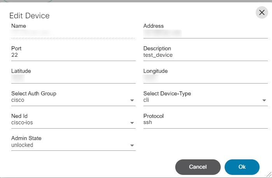
Task: Select the Longitude input field
Action: (205, 78)
